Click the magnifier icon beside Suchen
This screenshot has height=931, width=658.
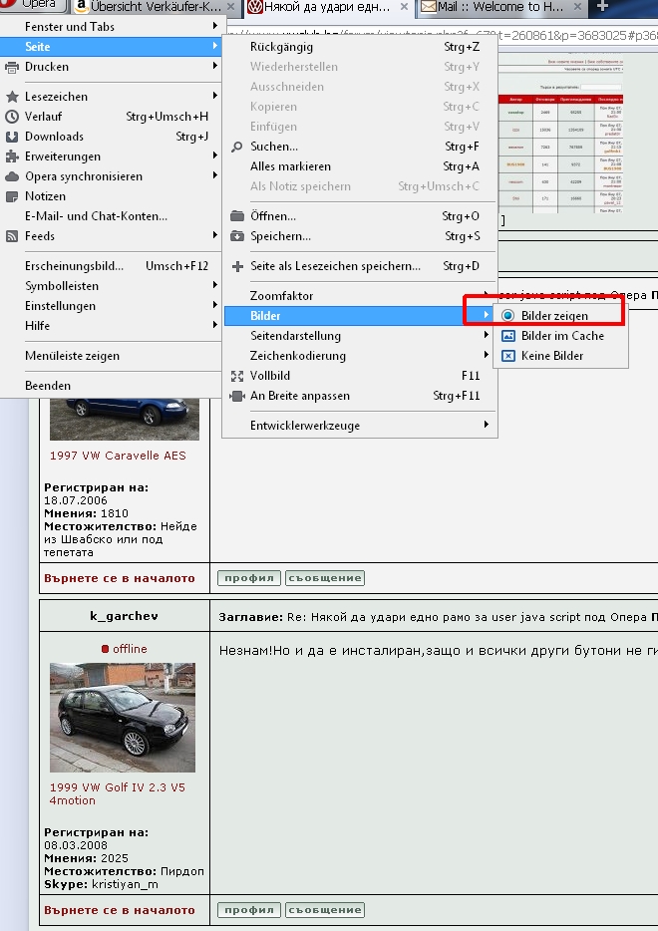[x=237, y=147]
